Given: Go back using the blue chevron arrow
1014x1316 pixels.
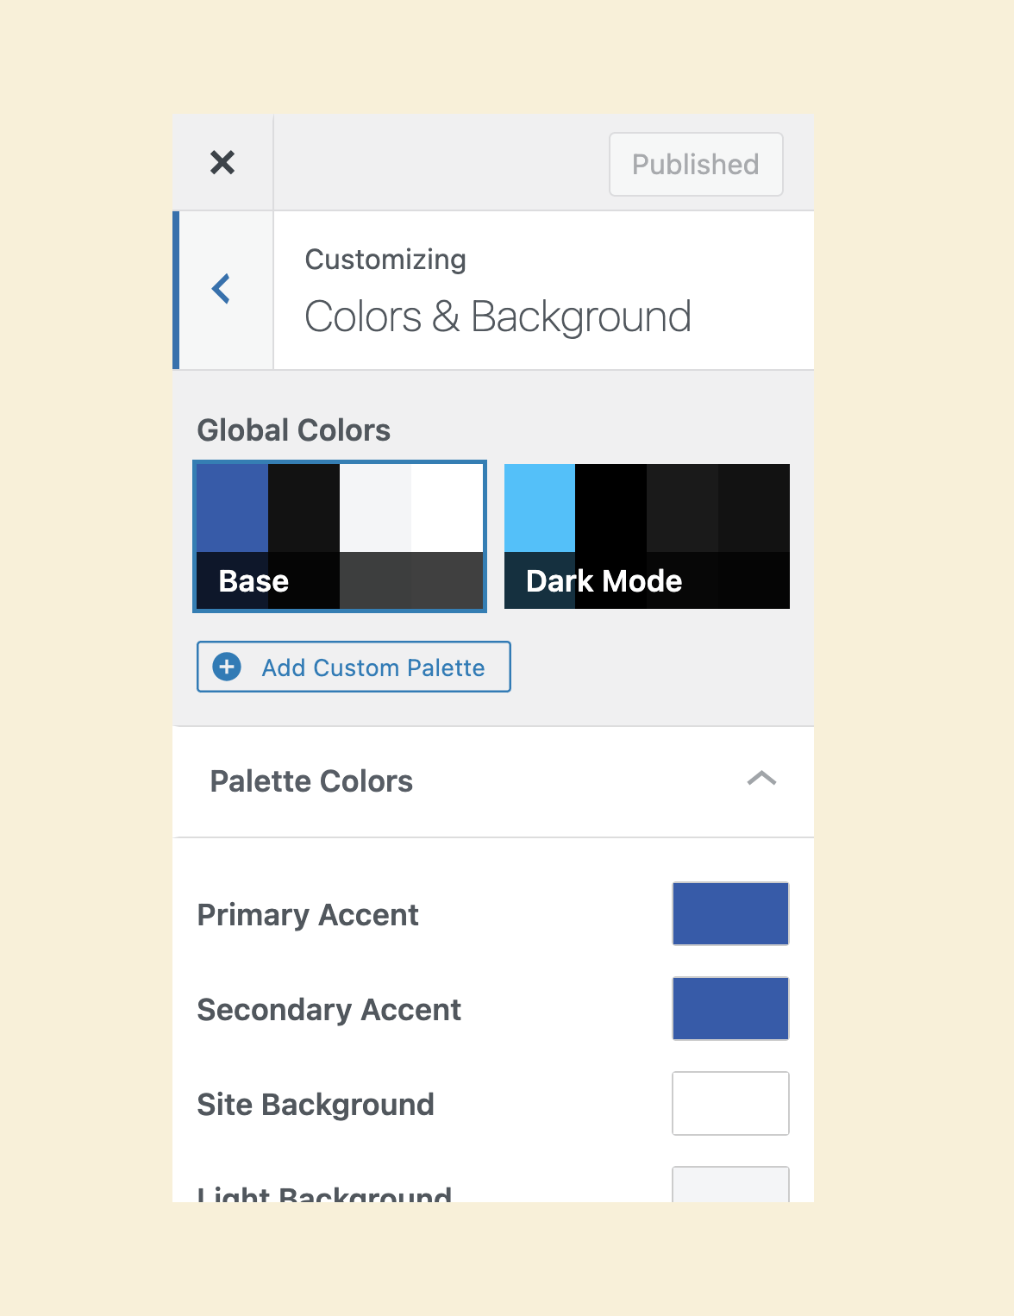Looking at the screenshot, I should (222, 289).
